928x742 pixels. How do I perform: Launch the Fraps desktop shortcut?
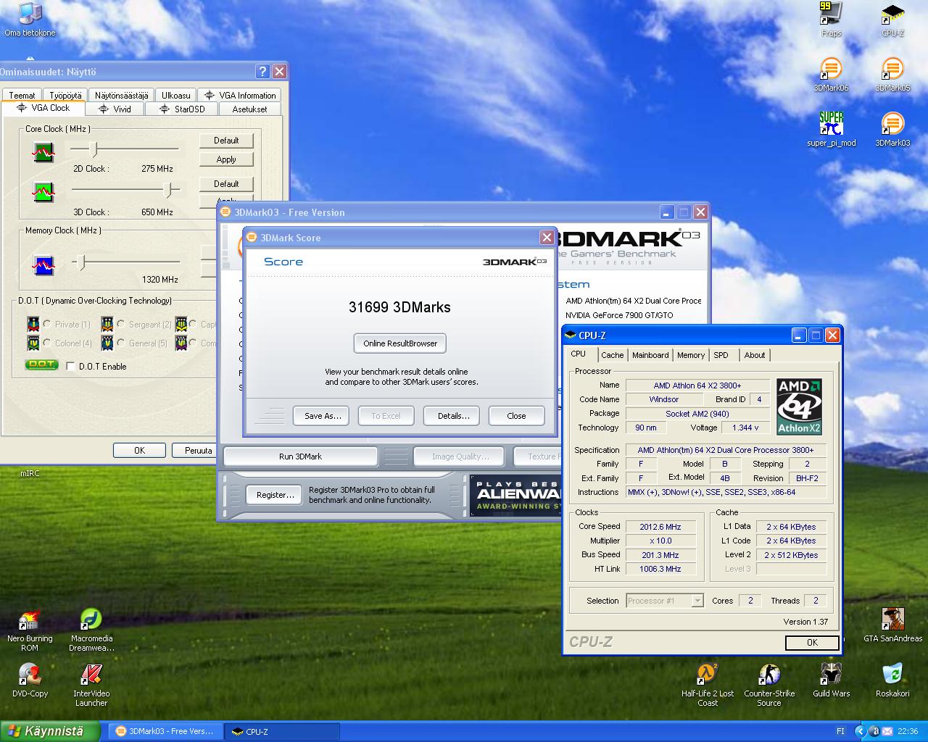tap(831, 20)
